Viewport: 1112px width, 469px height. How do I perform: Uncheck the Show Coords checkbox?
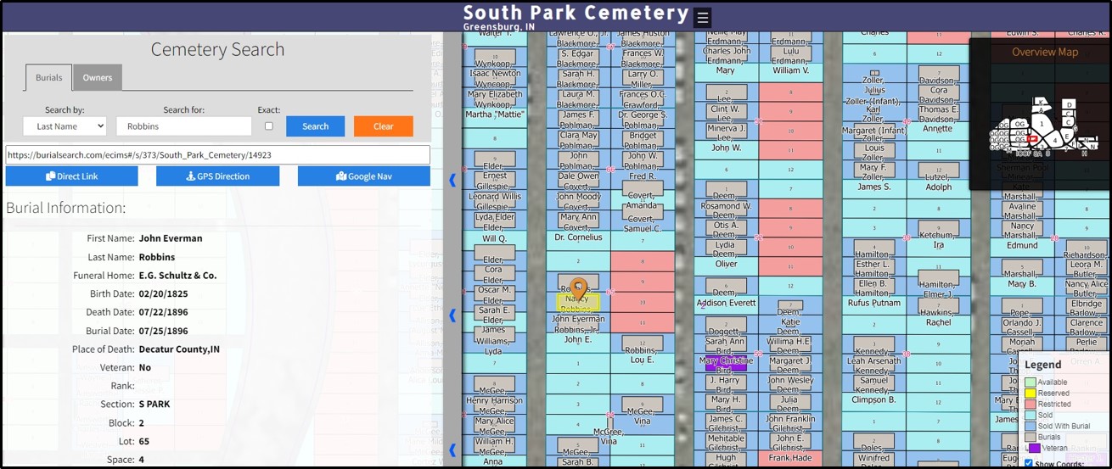pyautogui.click(x=1029, y=463)
